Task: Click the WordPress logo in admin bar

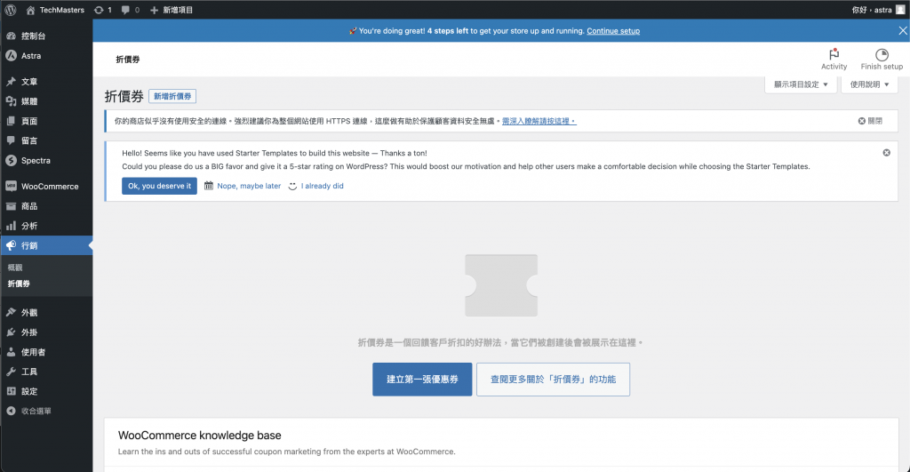Action: tap(11, 10)
